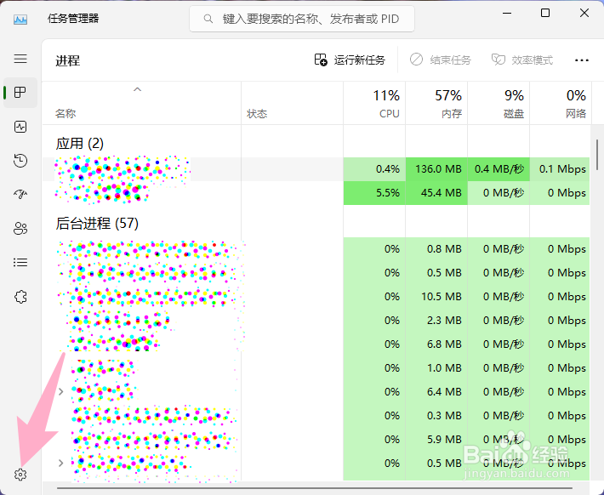Open the Details list sidebar icon
This screenshot has height=495, width=604.
point(21,262)
